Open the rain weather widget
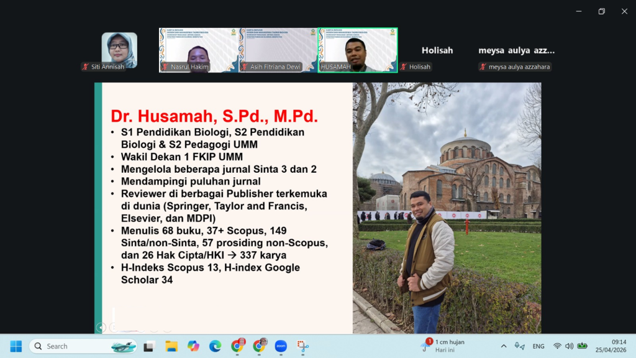 [x=444, y=346]
